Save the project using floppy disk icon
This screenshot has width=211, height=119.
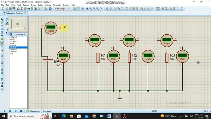click(10, 9)
